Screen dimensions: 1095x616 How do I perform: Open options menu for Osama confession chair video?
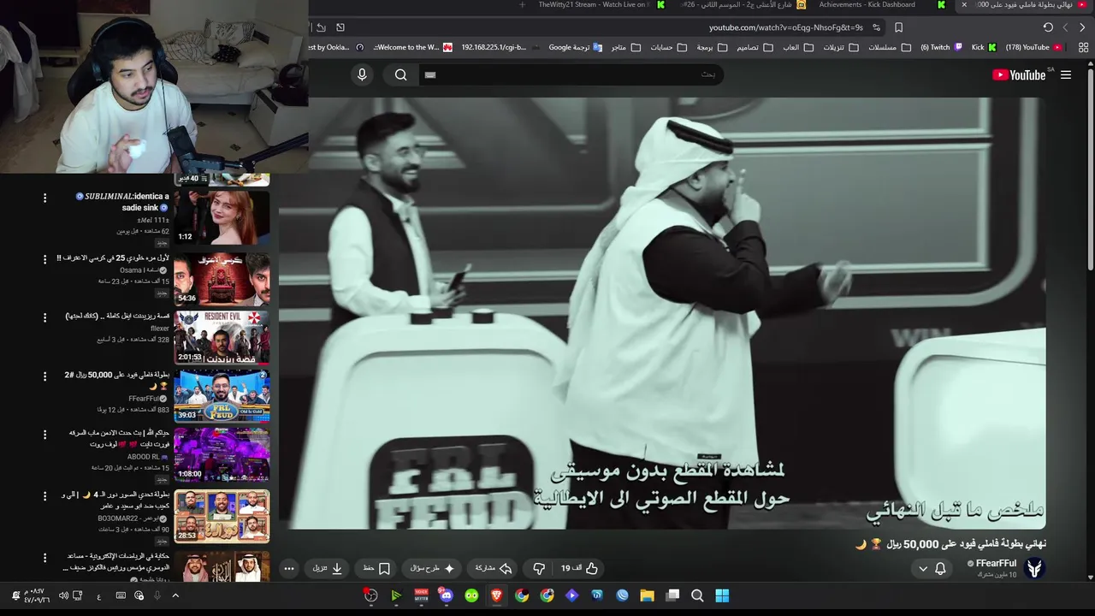[44, 258]
